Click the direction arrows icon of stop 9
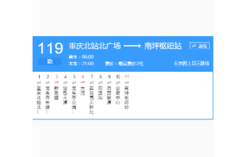Screen dimensions: 235x157 [109, 82]
